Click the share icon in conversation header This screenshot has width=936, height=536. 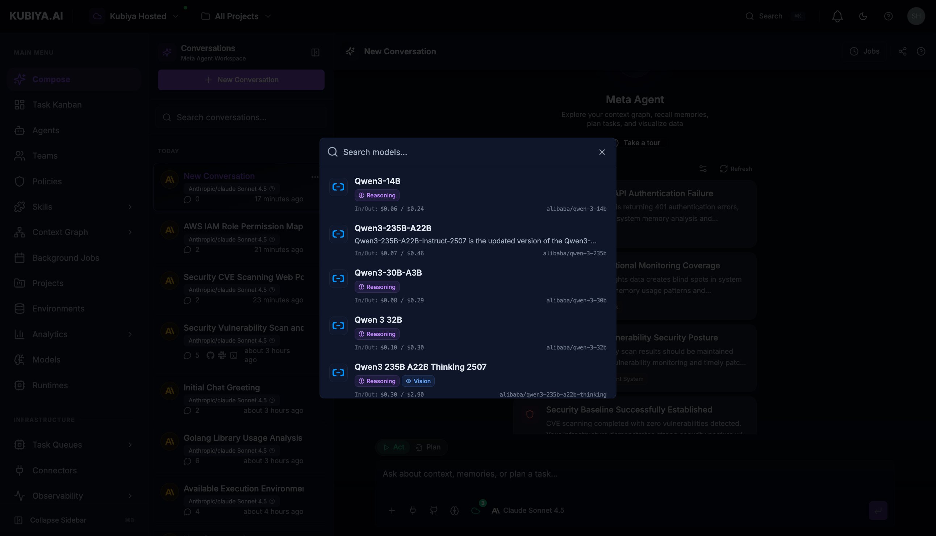902,51
